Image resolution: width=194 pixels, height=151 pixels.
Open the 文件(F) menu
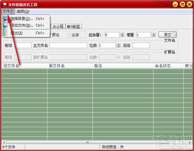(8, 11)
